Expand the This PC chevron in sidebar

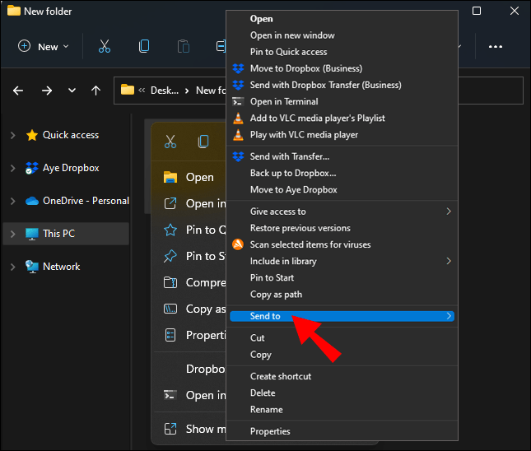click(x=12, y=234)
